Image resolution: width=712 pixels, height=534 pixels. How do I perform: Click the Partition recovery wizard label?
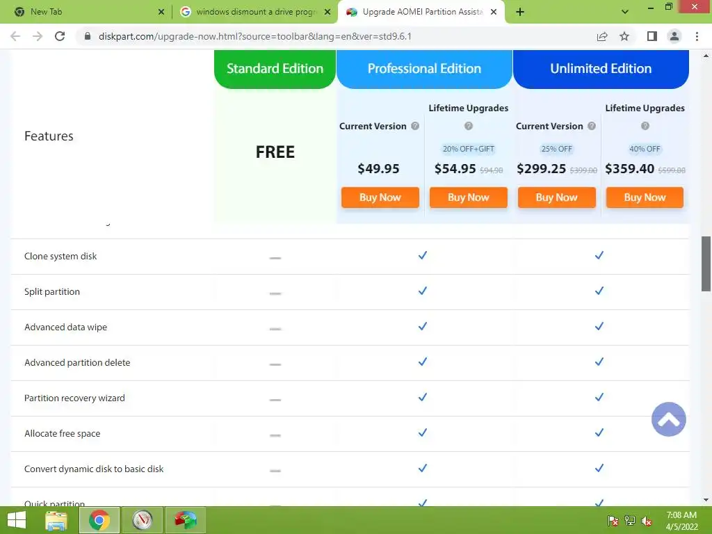click(74, 398)
